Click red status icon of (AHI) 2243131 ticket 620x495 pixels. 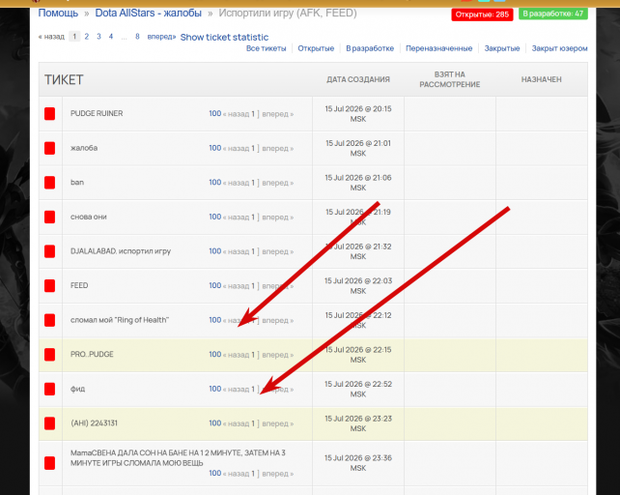coord(49,423)
